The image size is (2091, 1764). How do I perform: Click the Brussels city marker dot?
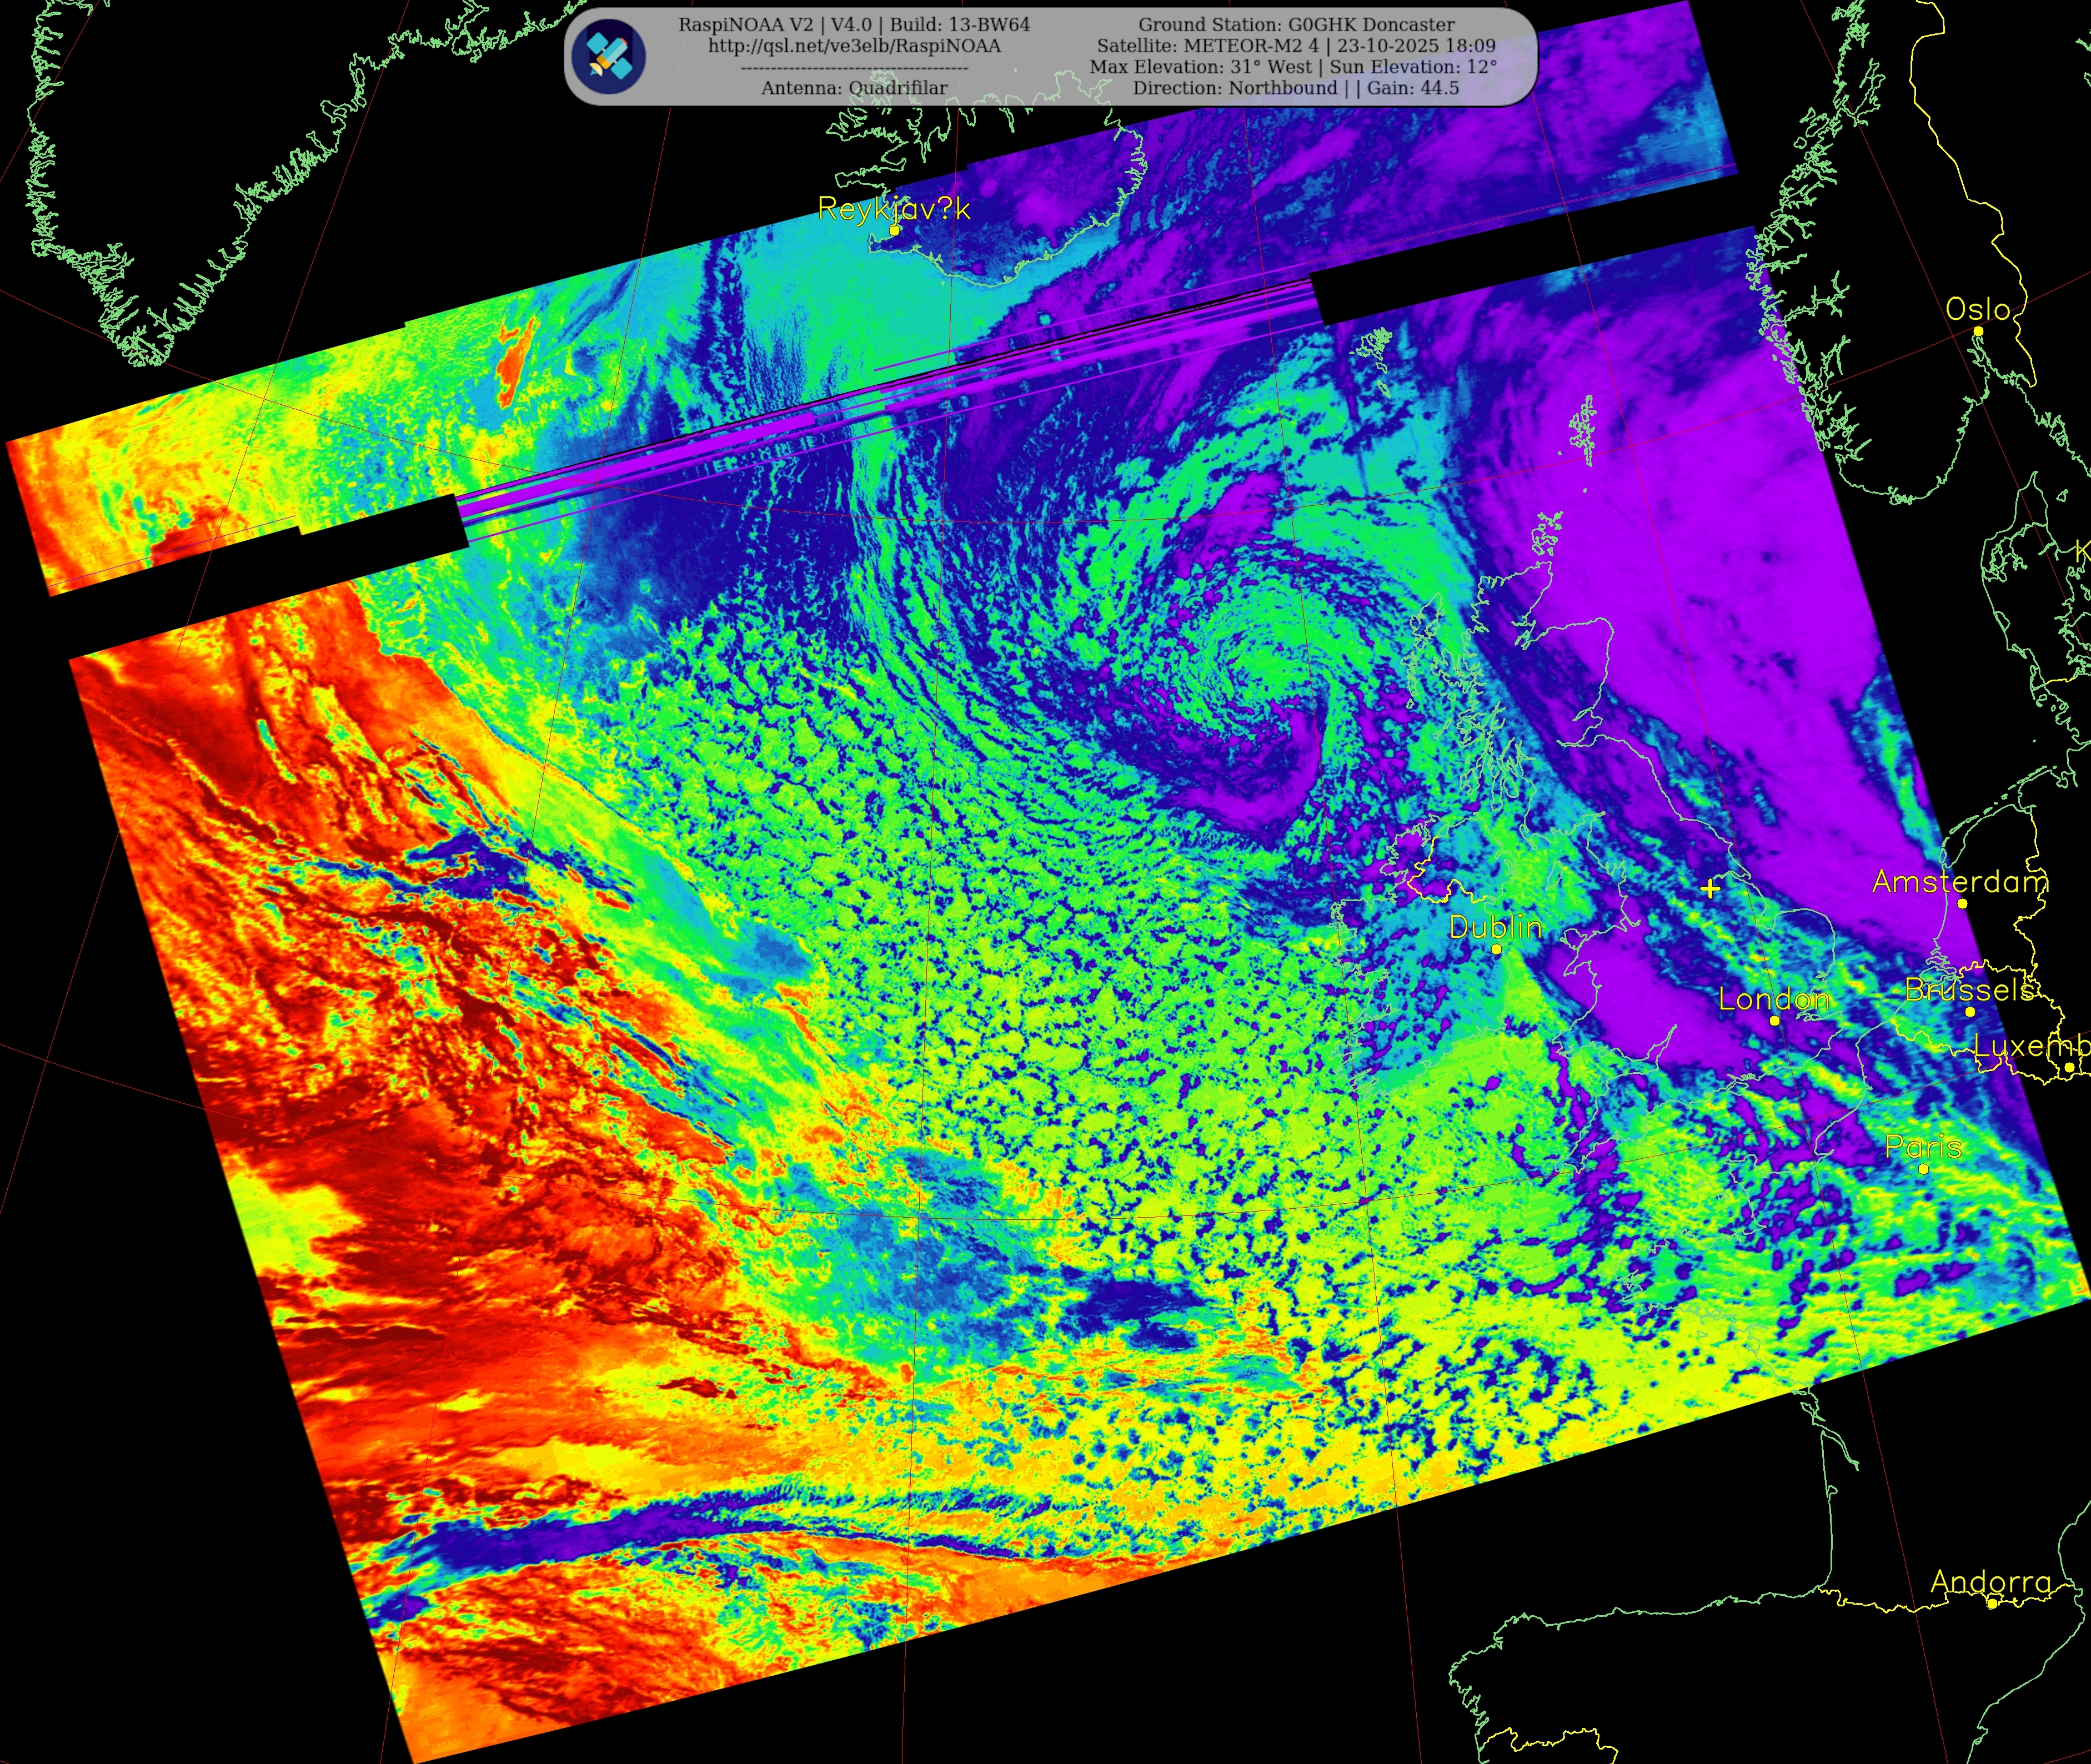click(x=1970, y=1012)
